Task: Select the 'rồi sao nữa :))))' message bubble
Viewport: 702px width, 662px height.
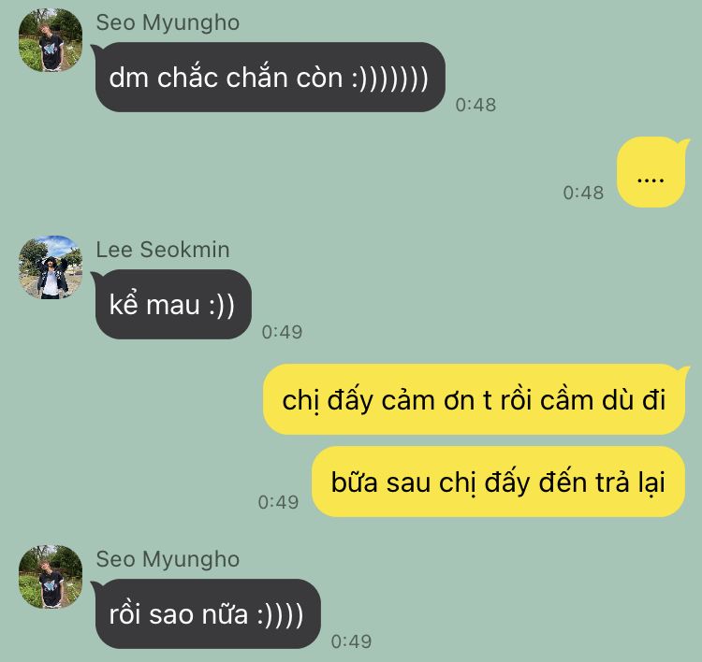Action: pos(208,613)
